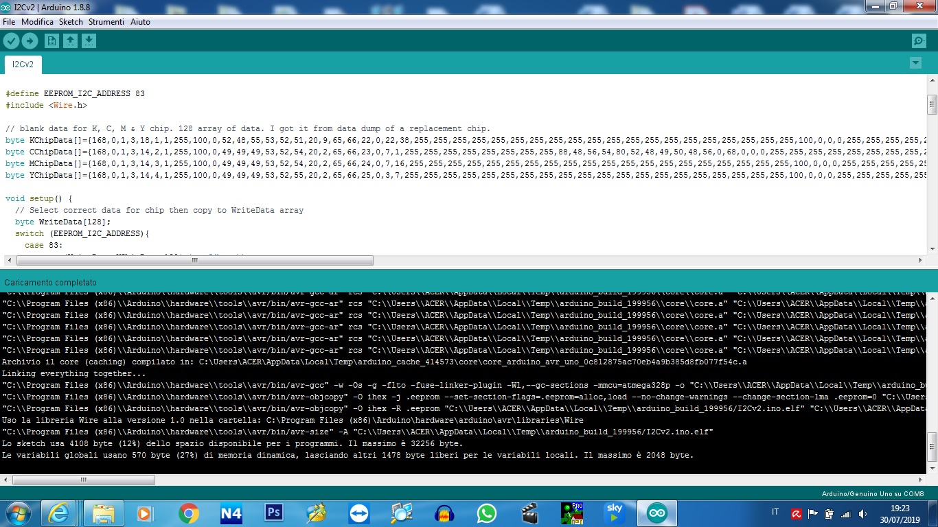Click editor horizontal scrollbar left arrow
The image size is (938, 527).
[9, 261]
